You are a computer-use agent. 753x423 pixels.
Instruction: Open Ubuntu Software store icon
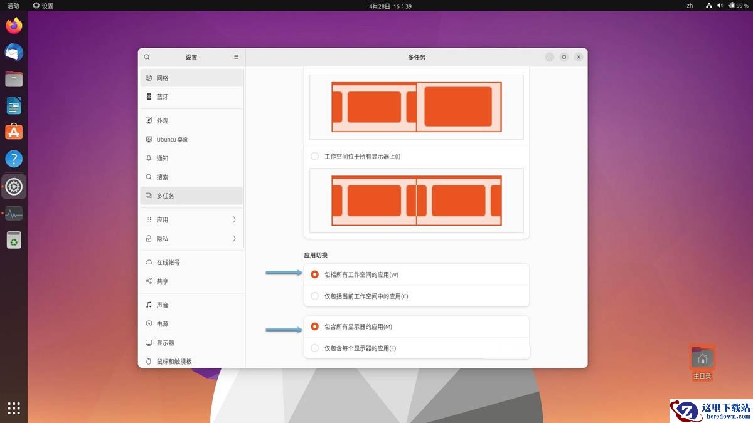14,132
